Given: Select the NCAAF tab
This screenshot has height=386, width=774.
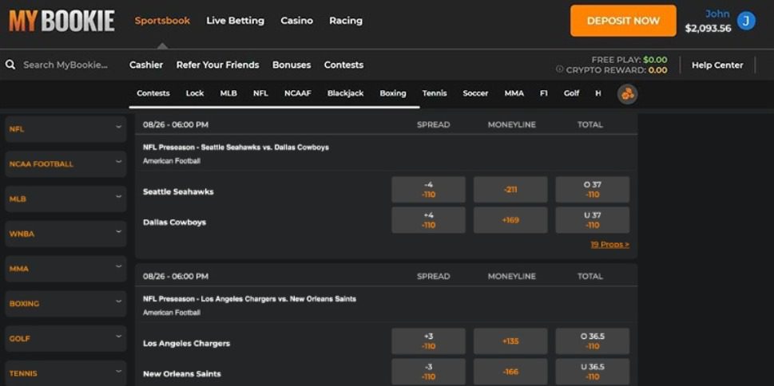Looking at the screenshot, I should tap(298, 93).
